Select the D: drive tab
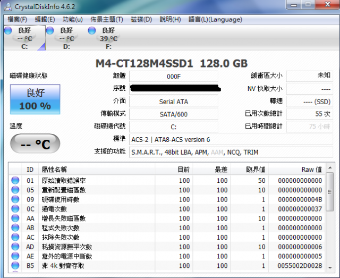The height and width of the screenshot is (278, 340). 66,38
